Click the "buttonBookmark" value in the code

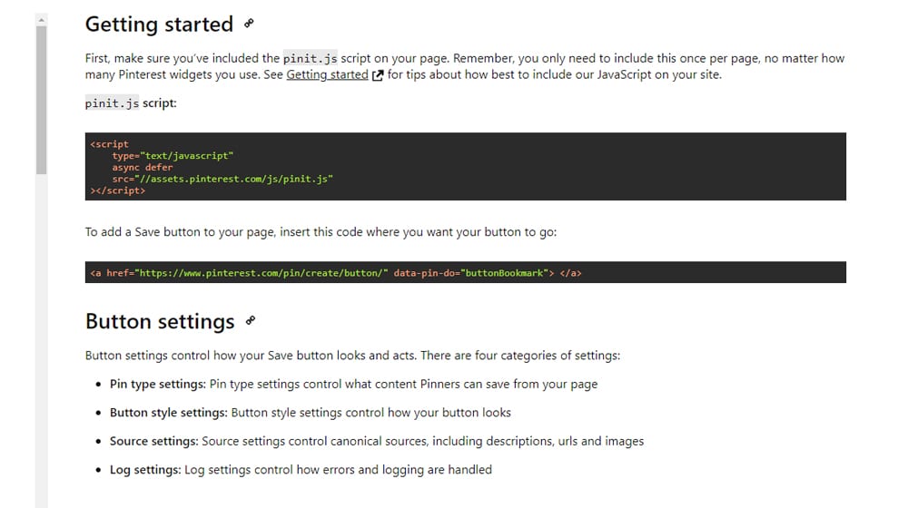click(x=506, y=273)
